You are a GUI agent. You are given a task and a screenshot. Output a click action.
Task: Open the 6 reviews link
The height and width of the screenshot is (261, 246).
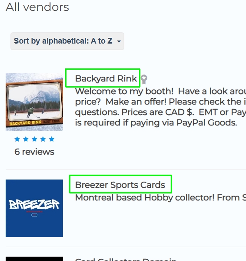[x=34, y=152]
